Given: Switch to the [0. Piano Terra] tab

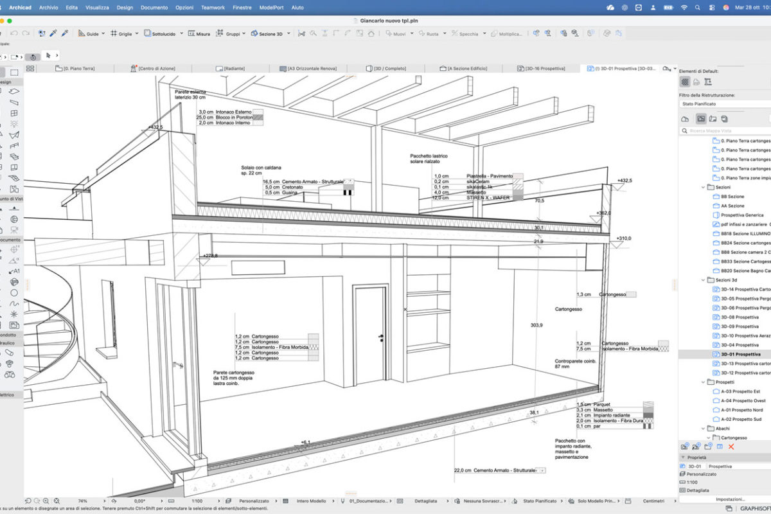Looking at the screenshot, I should 76,68.
